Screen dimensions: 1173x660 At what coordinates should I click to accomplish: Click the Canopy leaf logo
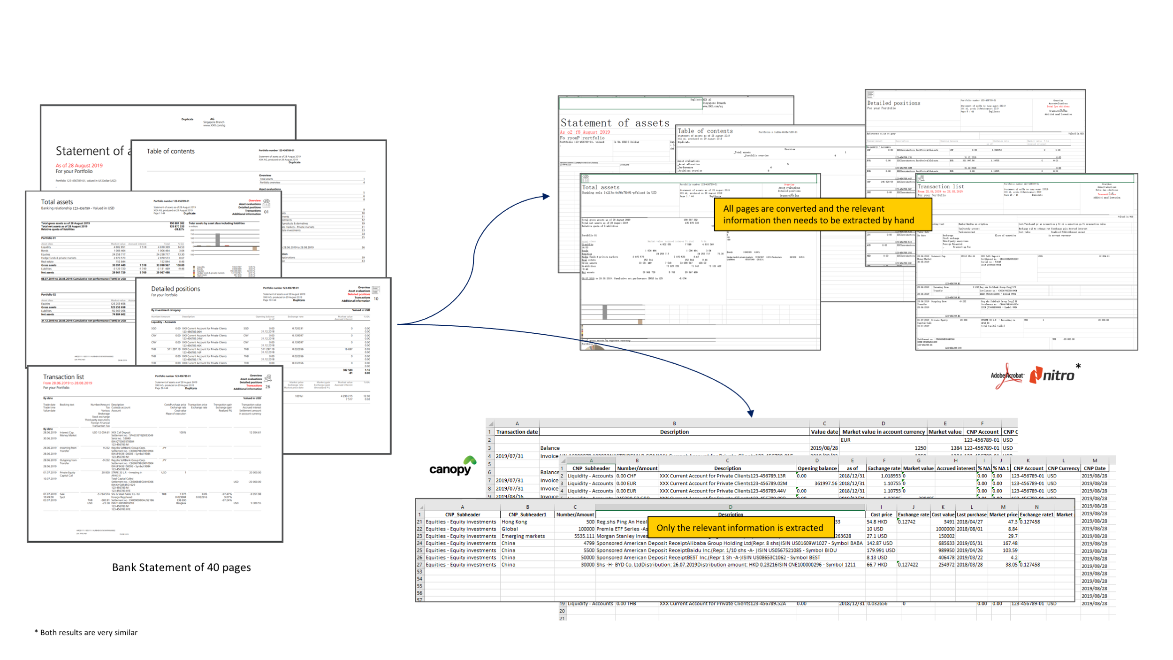[470, 461]
